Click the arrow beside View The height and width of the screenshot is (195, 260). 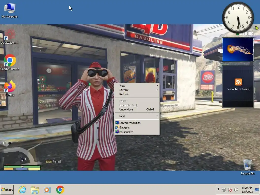click(x=157, y=86)
